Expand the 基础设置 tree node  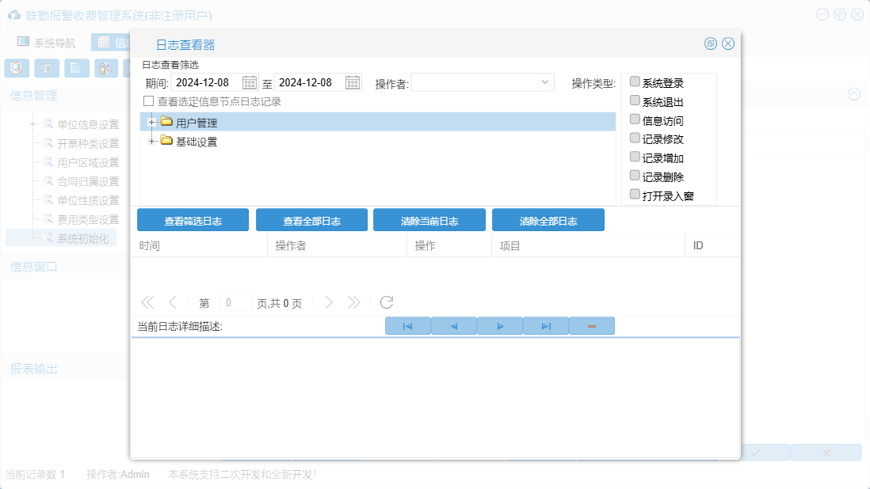coord(151,142)
